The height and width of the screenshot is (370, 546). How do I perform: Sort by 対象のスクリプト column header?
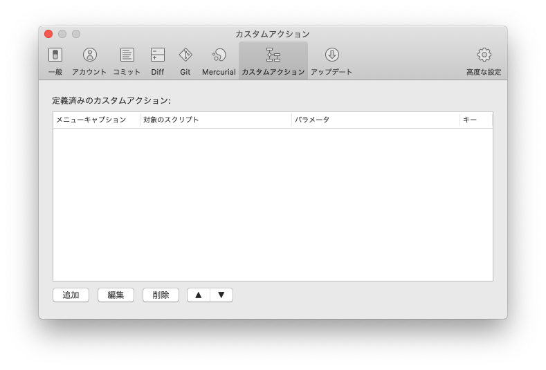(216, 120)
